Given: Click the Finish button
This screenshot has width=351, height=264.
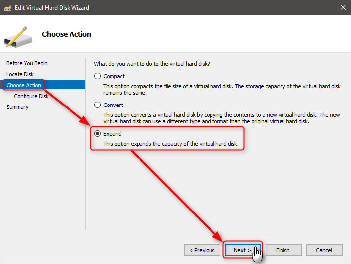Looking at the screenshot, I should (283, 250).
